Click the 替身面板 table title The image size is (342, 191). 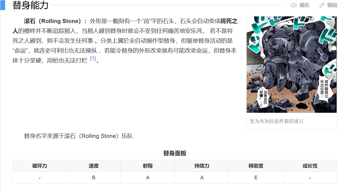pyautogui.click(x=175, y=153)
